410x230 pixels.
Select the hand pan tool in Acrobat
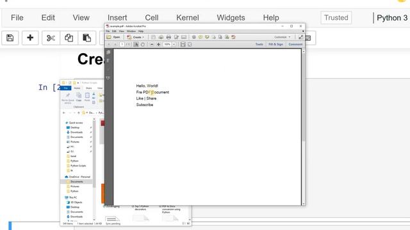point(143,44)
